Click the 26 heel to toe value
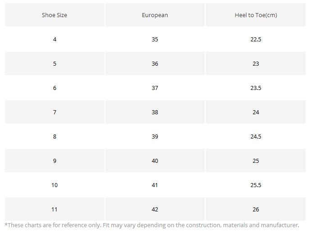The height and width of the screenshot is (233, 309). click(x=255, y=209)
